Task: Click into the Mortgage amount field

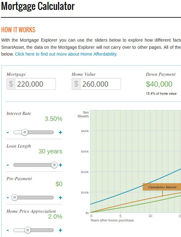Action: coord(35,84)
